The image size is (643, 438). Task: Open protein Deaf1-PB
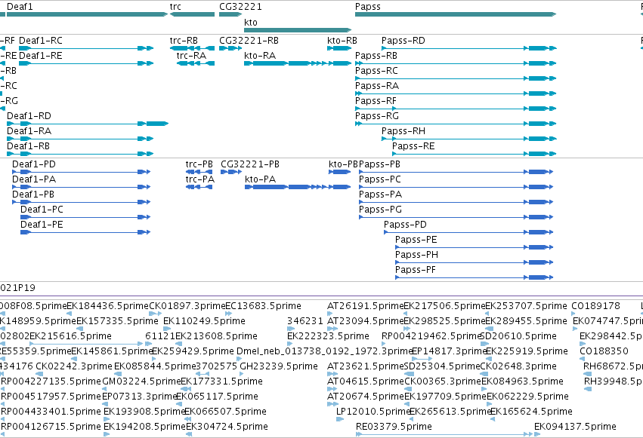pyautogui.click(x=32, y=194)
